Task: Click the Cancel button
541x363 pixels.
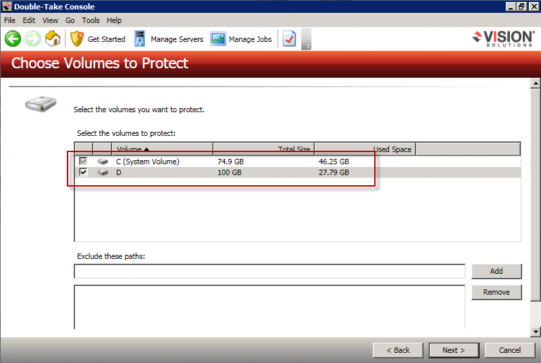Action: click(510, 350)
